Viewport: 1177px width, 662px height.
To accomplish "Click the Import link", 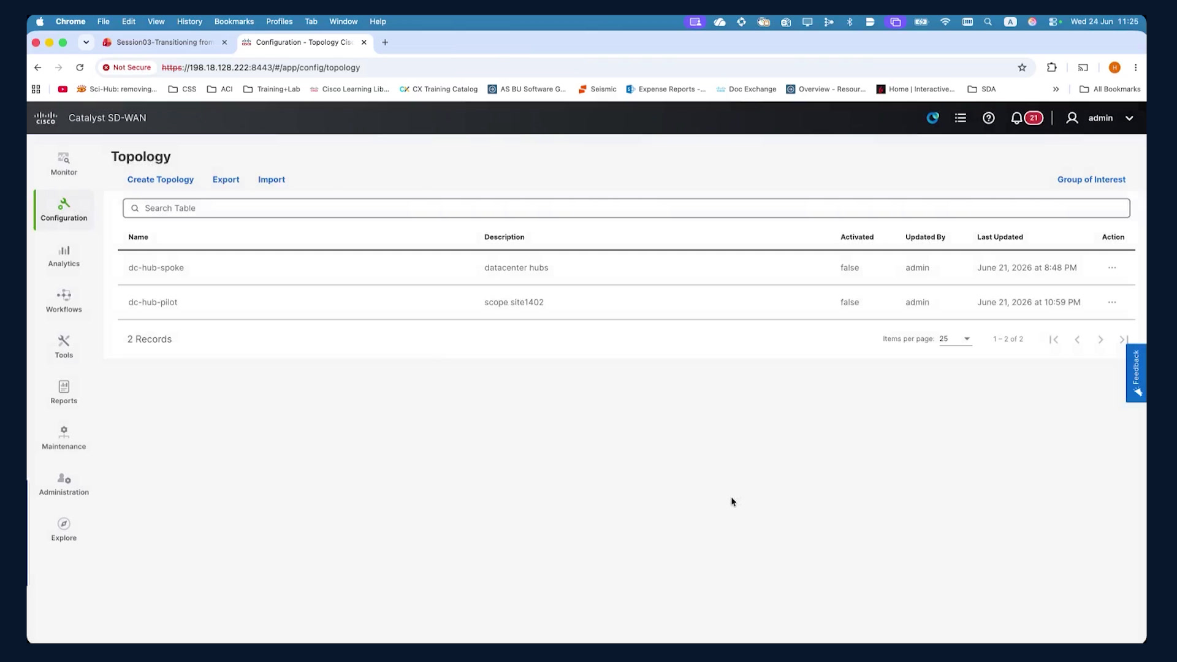I will (272, 180).
